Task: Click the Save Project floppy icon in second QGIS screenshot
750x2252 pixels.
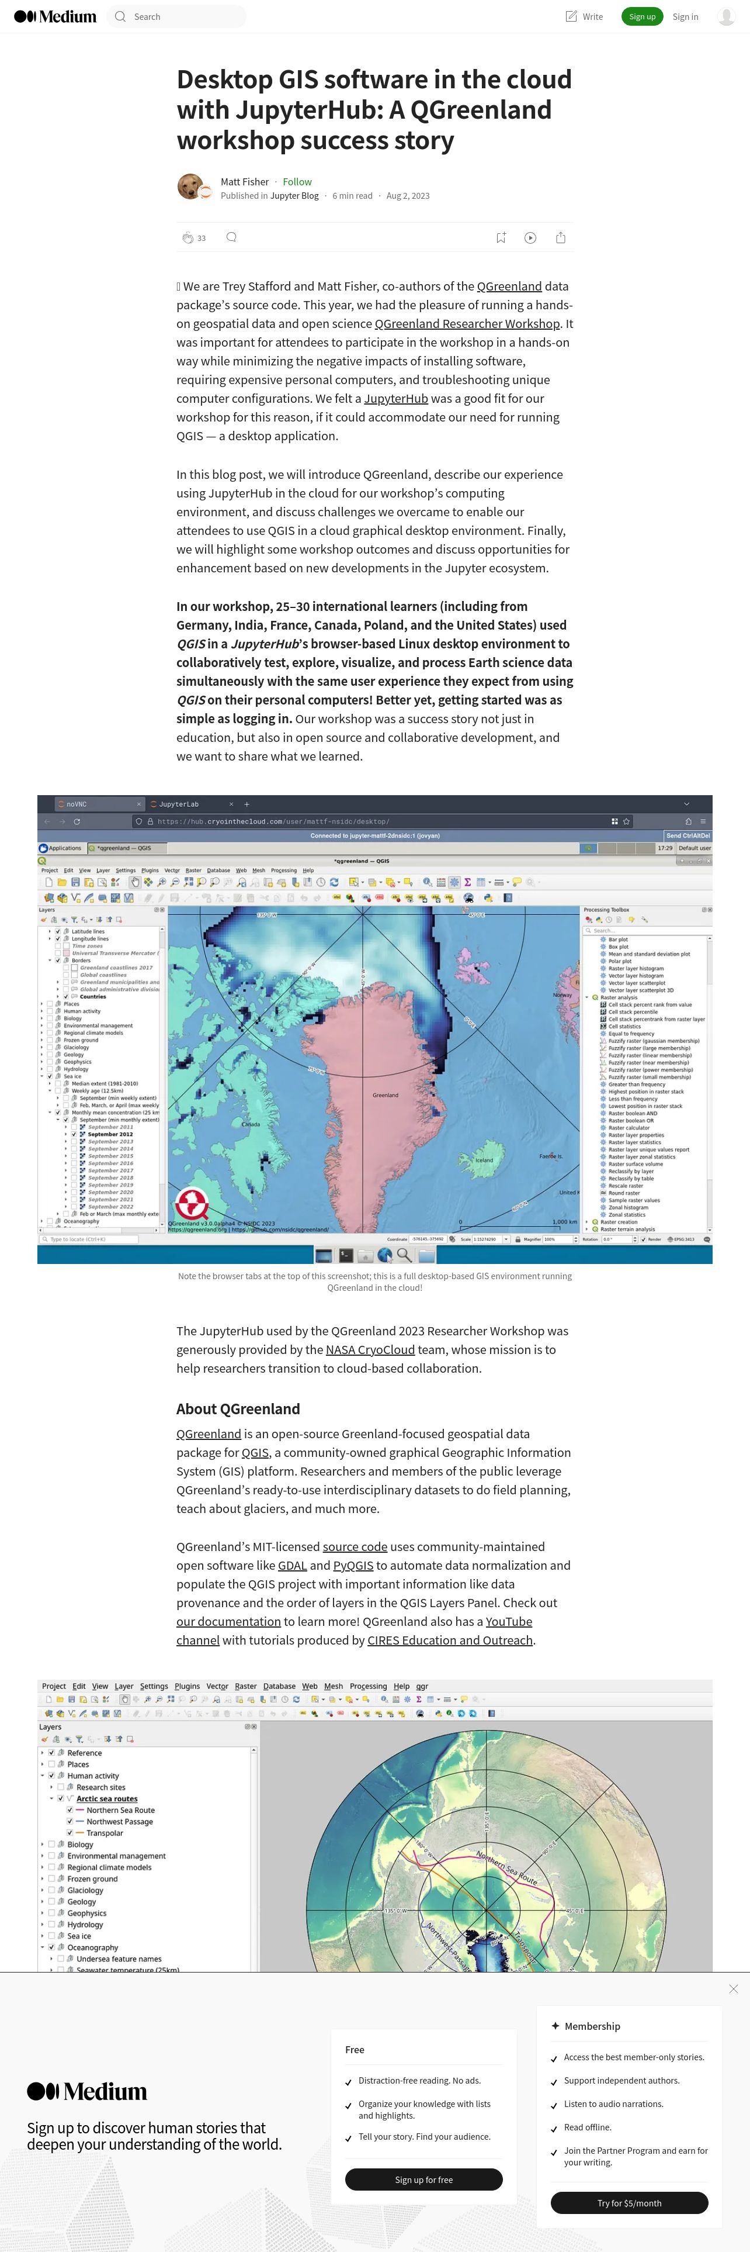Action: click(x=72, y=1700)
